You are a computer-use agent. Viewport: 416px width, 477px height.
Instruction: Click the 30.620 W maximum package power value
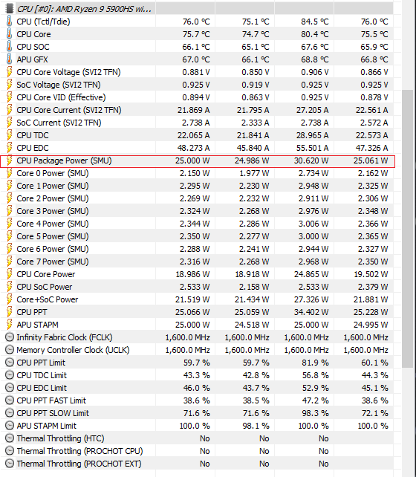[x=311, y=160]
